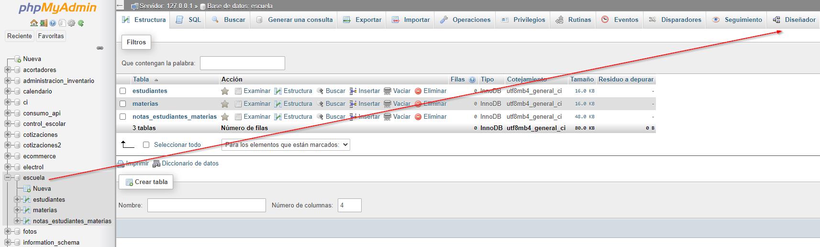Click the 'Que contengan la palabra' filter field
The width and height of the screenshot is (820, 247).
pos(243,63)
